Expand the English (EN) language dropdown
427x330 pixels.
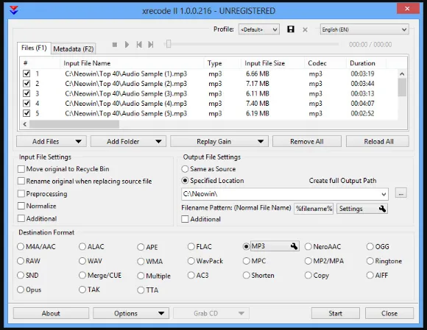tap(364, 29)
